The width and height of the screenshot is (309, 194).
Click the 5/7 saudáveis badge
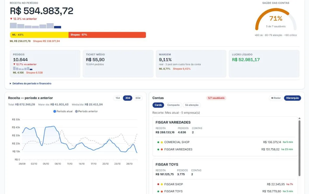(216, 98)
